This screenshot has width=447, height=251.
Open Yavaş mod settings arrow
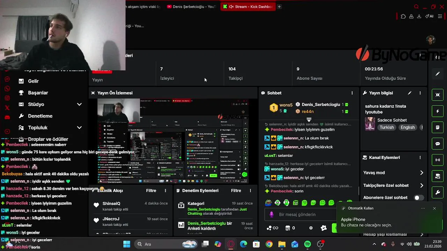click(422, 173)
